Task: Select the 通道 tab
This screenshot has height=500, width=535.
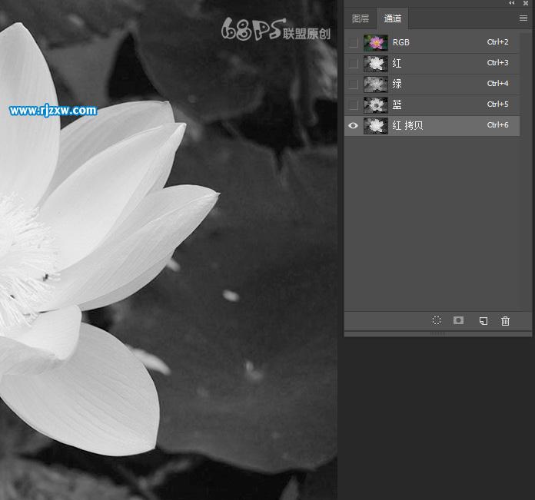Action: [x=393, y=18]
